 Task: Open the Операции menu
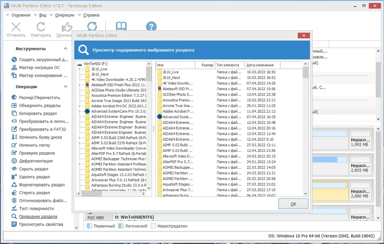pos(65,15)
